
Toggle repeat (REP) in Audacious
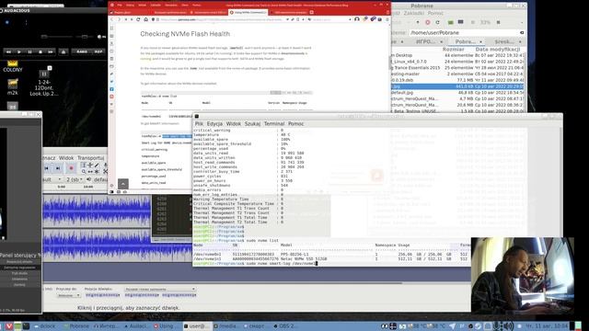pos(98,51)
